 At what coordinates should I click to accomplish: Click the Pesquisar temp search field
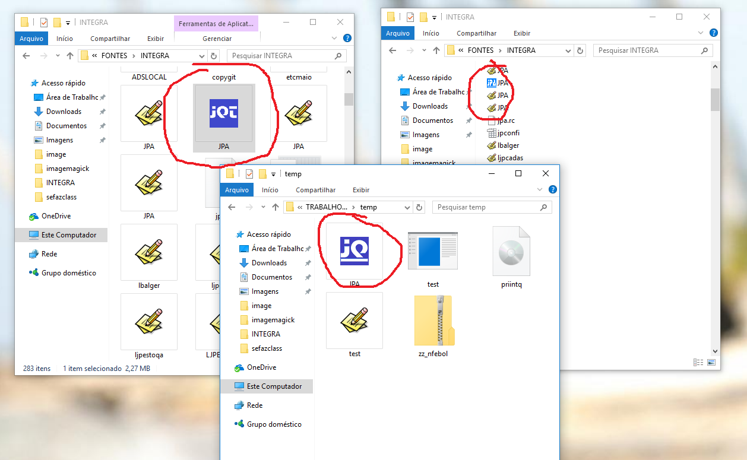coord(492,207)
